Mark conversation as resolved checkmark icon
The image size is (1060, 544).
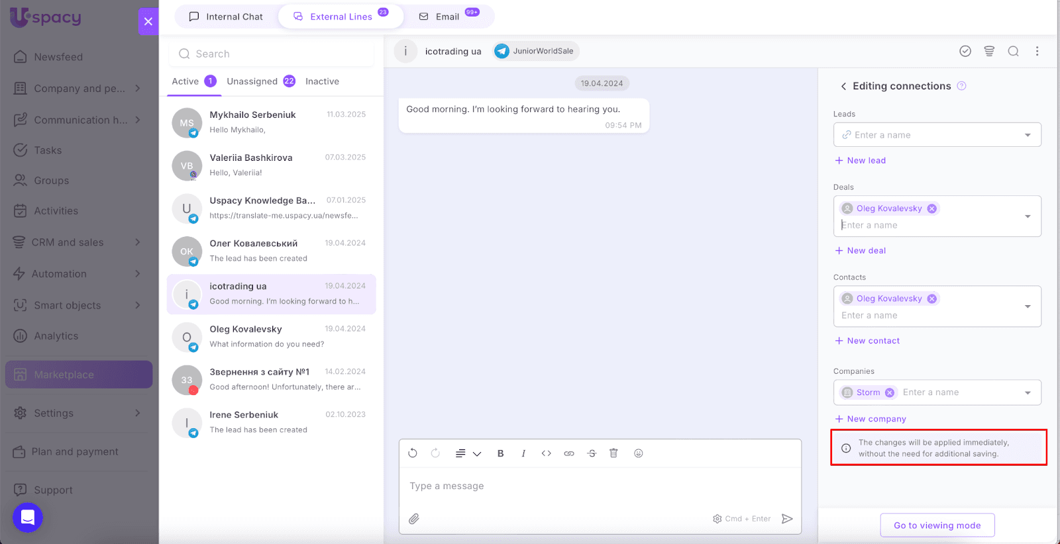[965, 51]
